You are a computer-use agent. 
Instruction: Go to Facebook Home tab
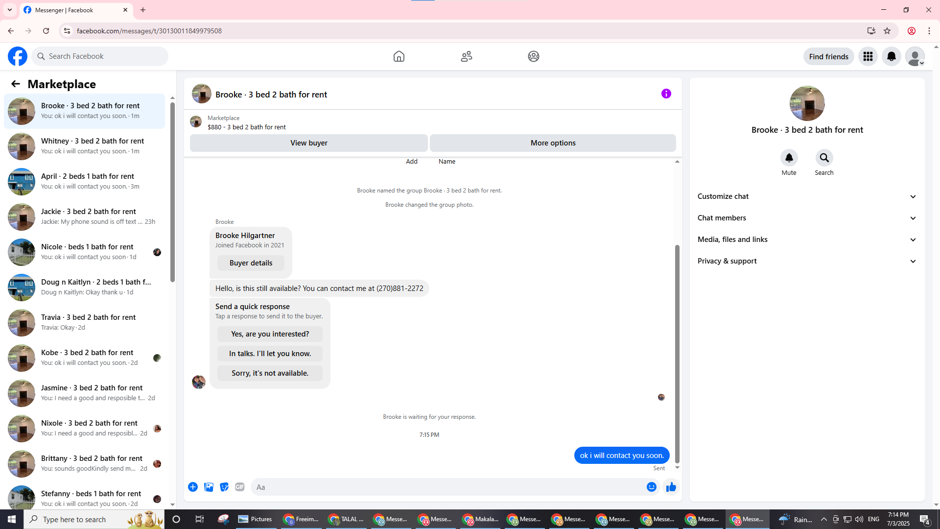[x=399, y=56]
